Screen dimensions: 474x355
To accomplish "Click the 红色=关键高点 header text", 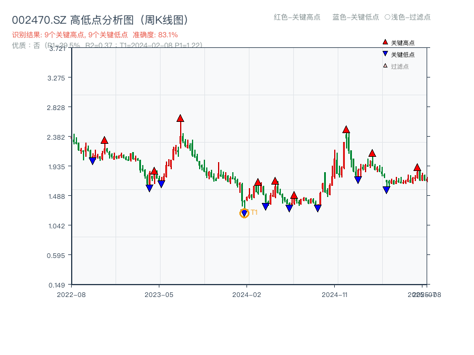I will (x=296, y=17).
